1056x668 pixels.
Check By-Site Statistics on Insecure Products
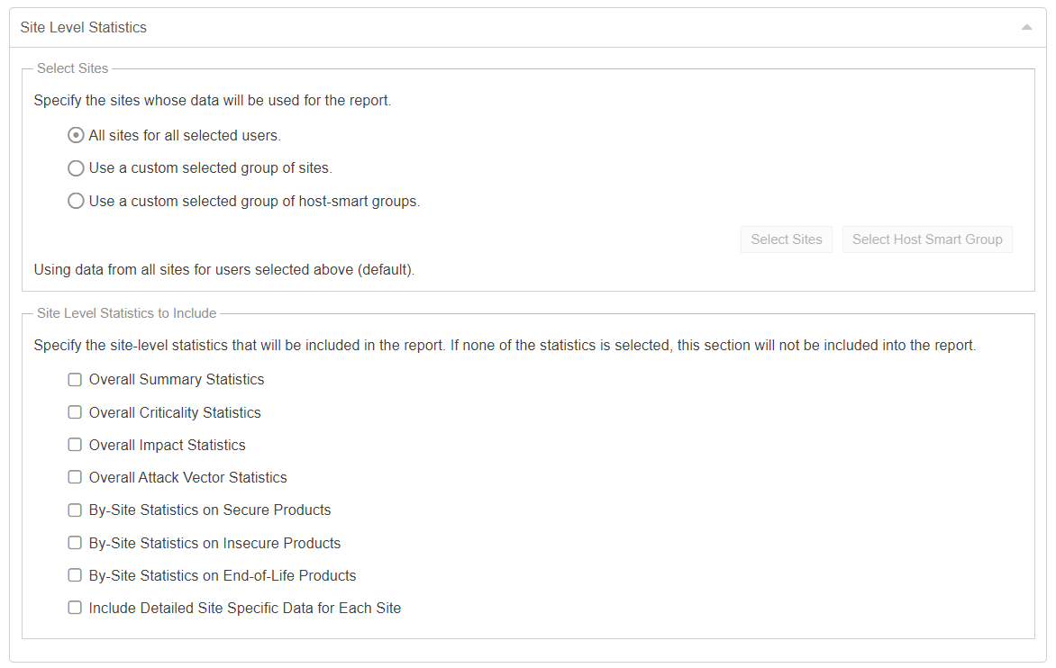coord(75,543)
